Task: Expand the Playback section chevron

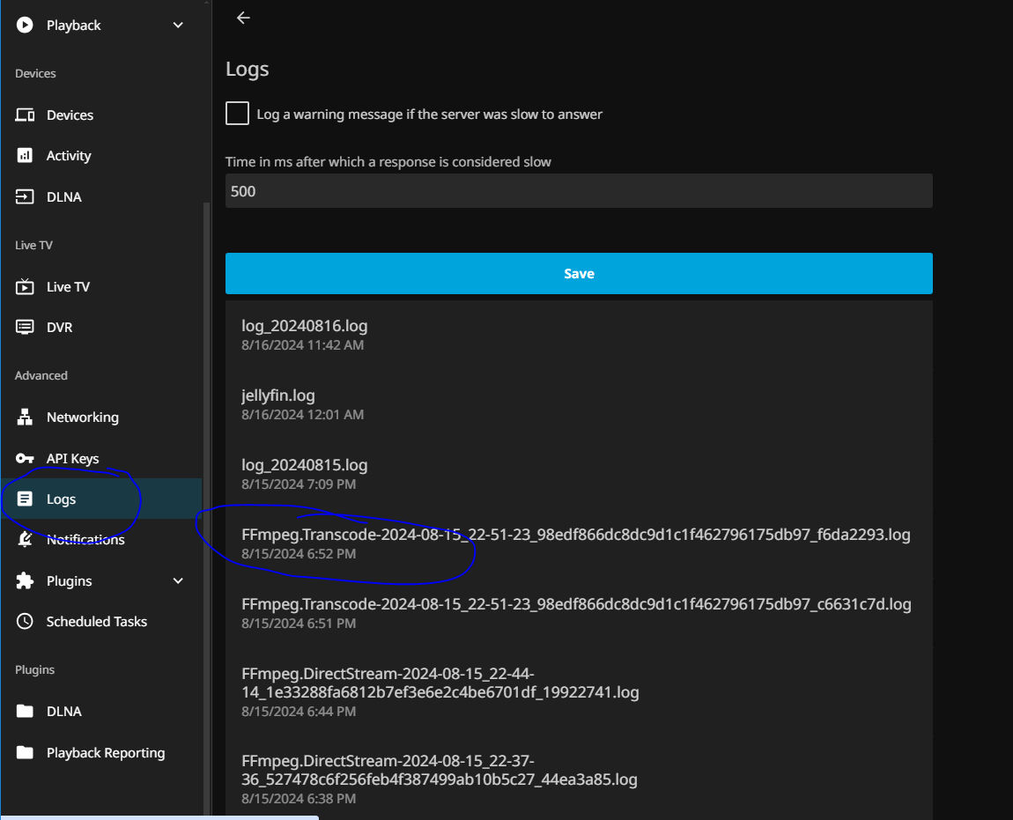Action: (178, 26)
